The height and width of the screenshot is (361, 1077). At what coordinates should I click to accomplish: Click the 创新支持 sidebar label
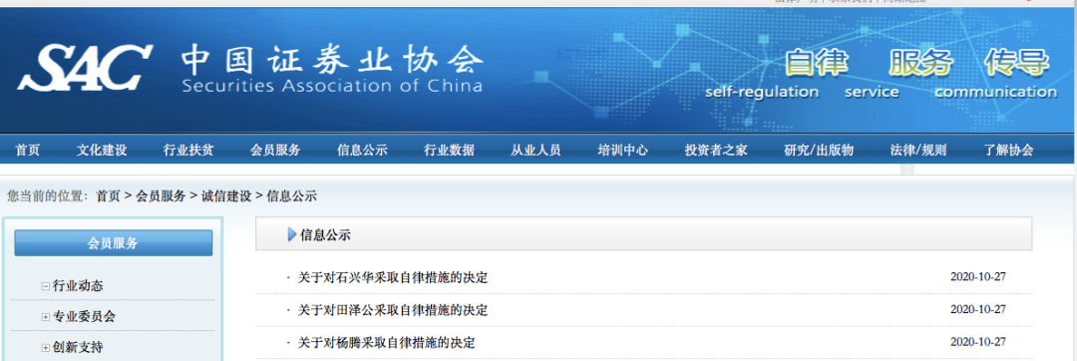coord(78,348)
